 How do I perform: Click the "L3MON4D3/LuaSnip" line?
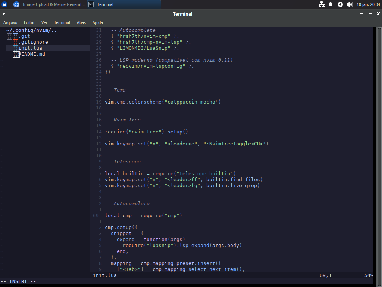(x=145, y=48)
